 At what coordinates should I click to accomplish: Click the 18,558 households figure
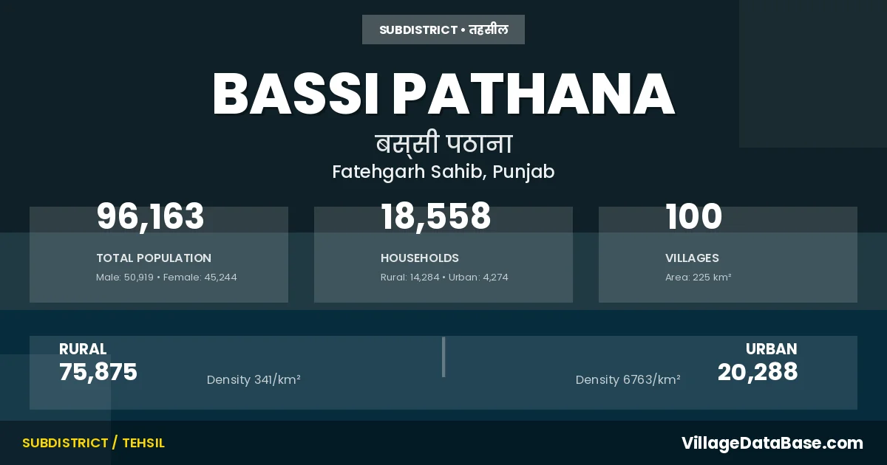click(x=435, y=217)
